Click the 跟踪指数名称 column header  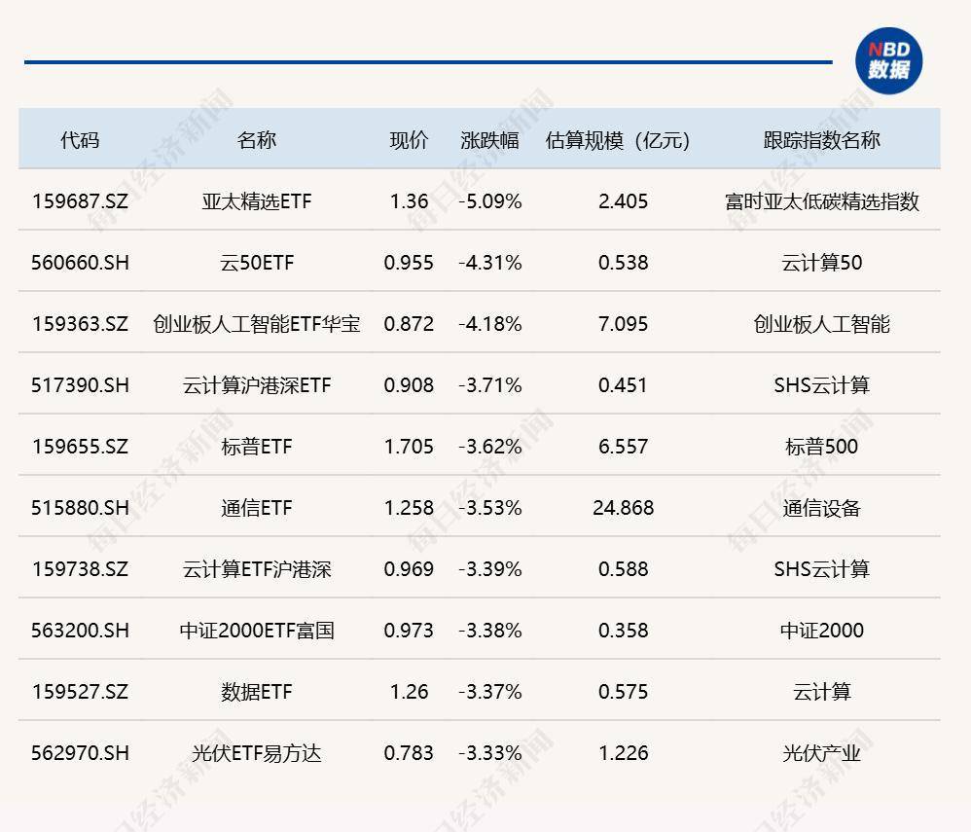point(820,139)
